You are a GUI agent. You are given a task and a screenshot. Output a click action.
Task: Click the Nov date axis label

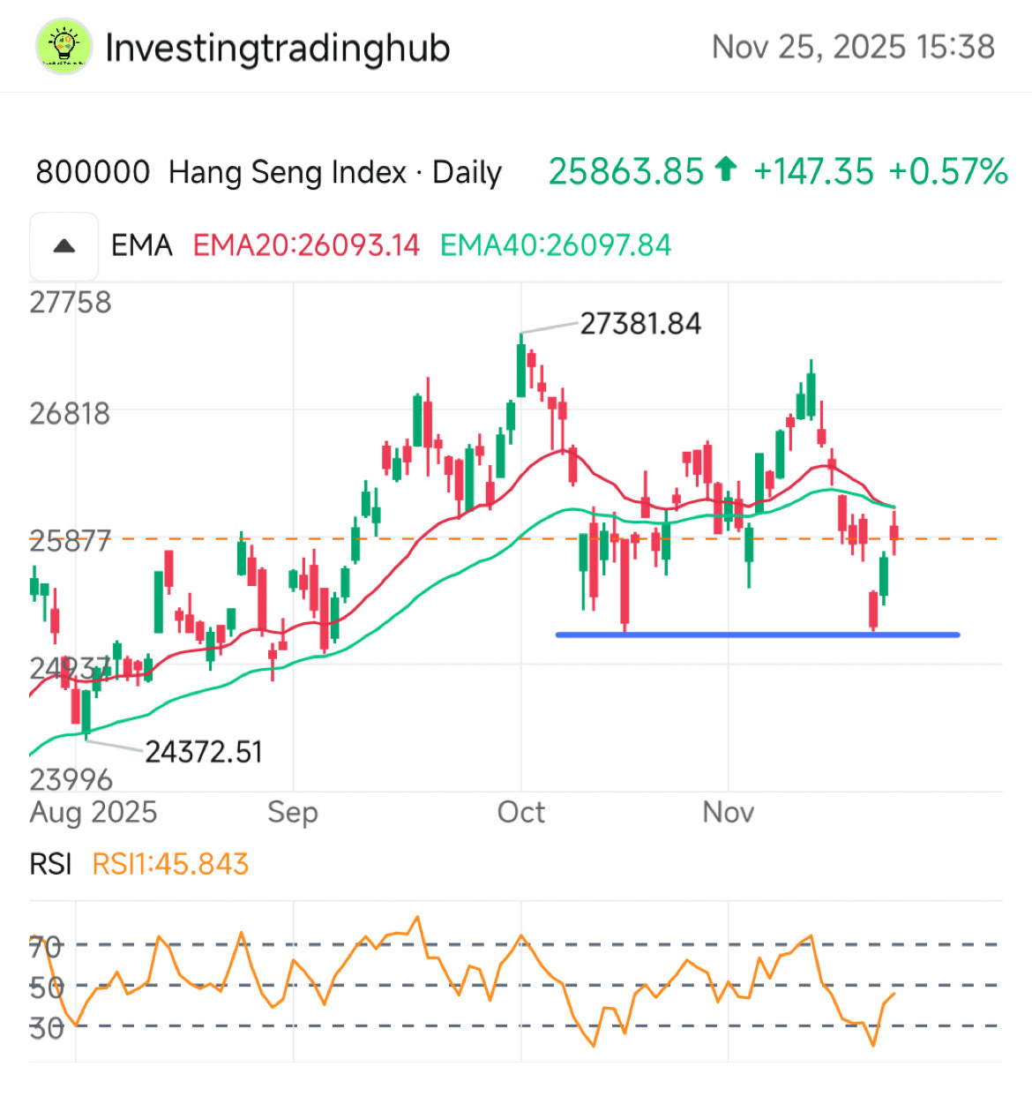tap(729, 812)
